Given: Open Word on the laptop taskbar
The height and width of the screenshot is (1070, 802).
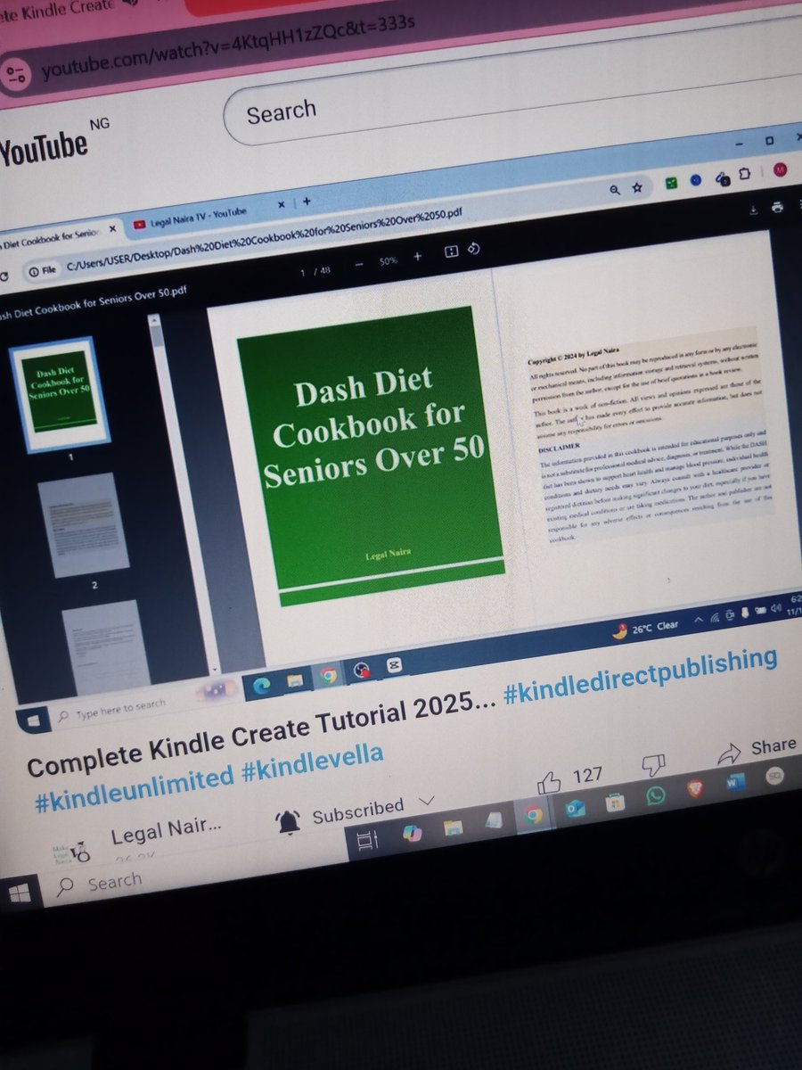Looking at the screenshot, I should click(735, 784).
